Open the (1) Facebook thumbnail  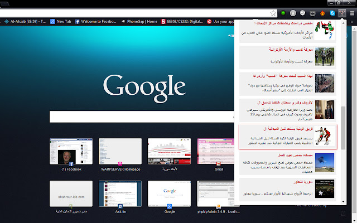71,151
